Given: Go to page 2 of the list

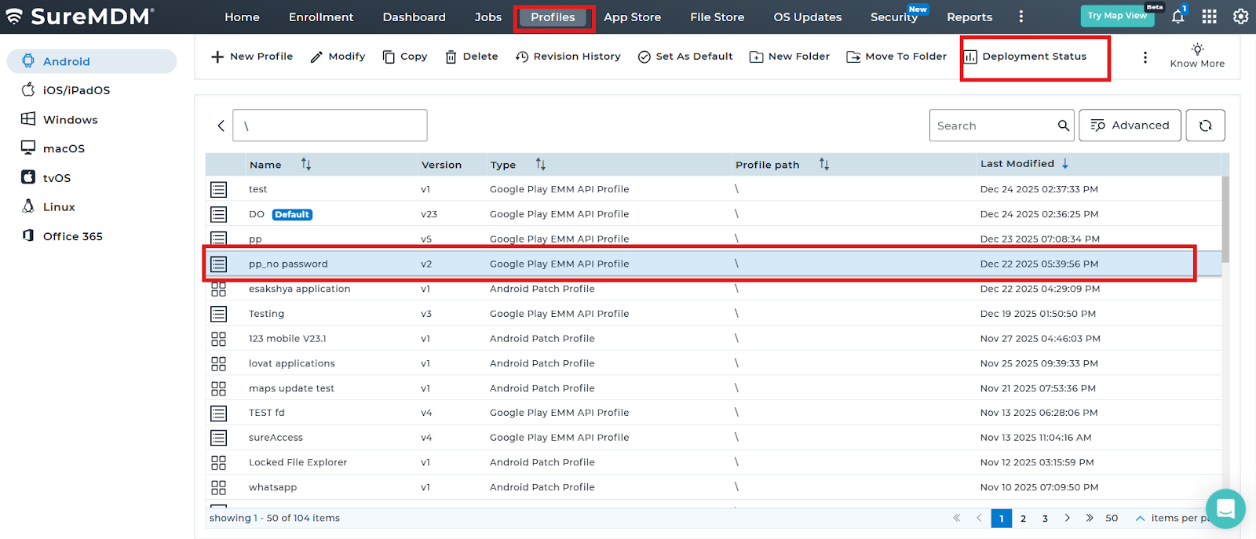Looking at the screenshot, I should tap(1023, 518).
